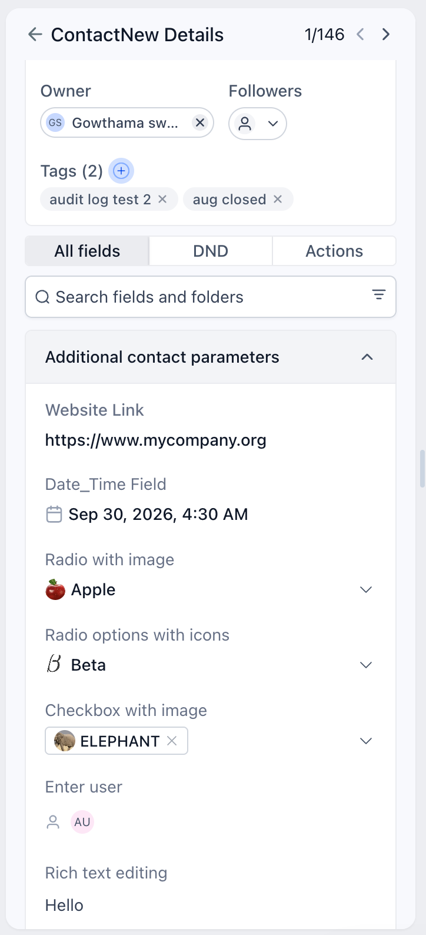Open the 'Checkbox with image' dropdown arrow
Screen dimensions: 426x935
tap(366, 741)
